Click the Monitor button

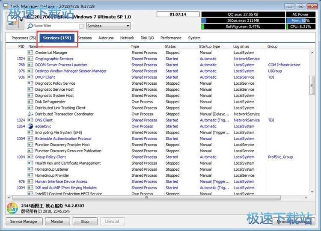tap(57, 222)
